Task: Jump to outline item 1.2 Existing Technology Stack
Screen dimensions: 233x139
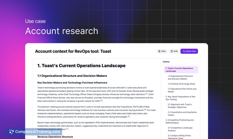Action: [182, 84]
